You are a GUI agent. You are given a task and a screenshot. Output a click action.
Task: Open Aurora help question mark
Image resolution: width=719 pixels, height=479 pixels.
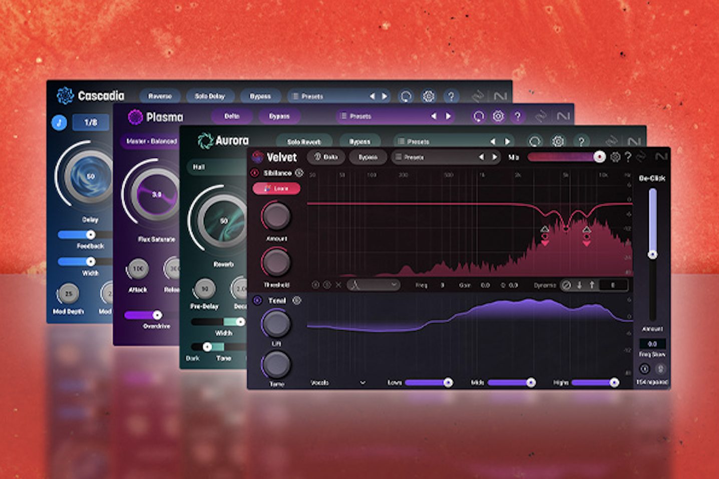[581, 141]
